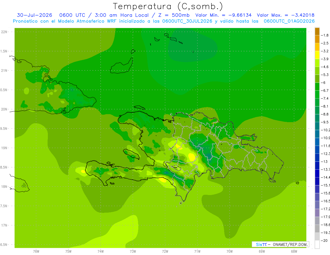Click the '76W' longitude label
The image size is (330, 255).
click(36, 252)
